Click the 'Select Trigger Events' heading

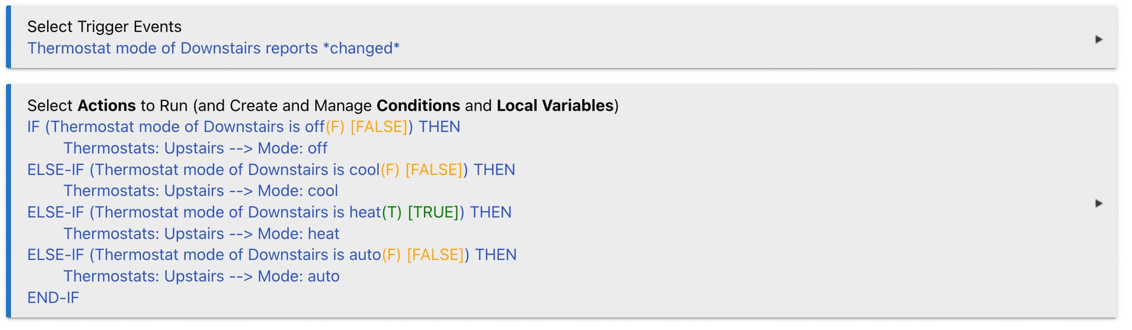click(104, 27)
